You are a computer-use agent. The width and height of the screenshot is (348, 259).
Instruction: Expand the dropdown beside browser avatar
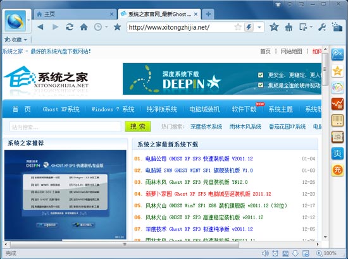(x=28, y=20)
